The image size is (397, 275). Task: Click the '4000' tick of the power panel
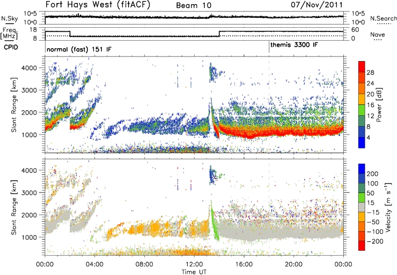coord(29,68)
